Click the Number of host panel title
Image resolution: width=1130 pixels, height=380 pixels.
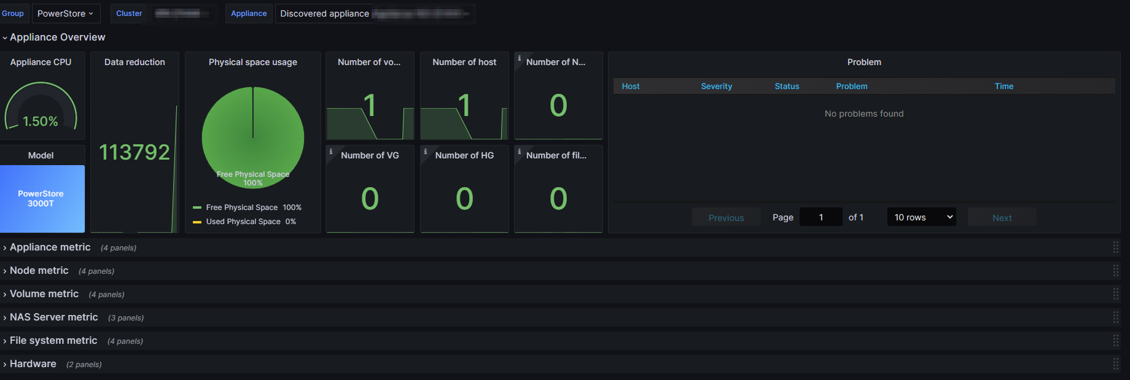(464, 62)
